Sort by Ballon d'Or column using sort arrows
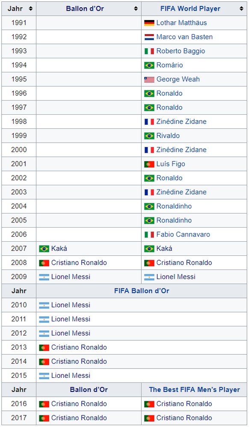Screen dimensions: 249x427 coord(136,9)
